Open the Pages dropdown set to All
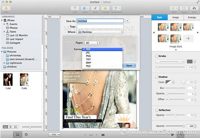This screenshot has height=138, width=200. pyautogui.click(x=92, y=43)
